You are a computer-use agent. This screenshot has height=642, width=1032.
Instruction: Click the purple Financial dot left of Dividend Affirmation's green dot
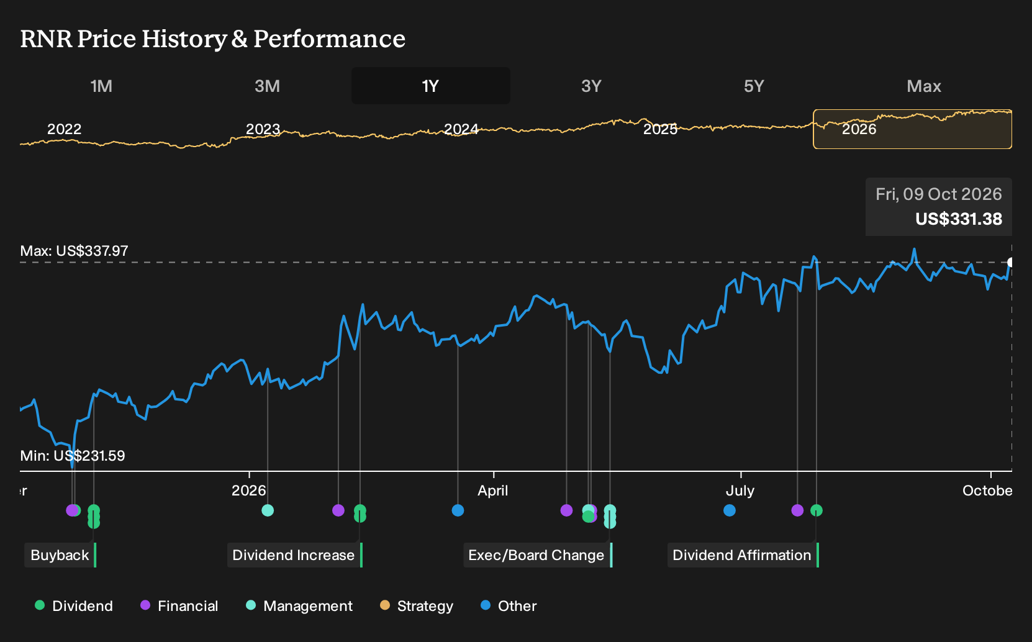click(798, 510)
